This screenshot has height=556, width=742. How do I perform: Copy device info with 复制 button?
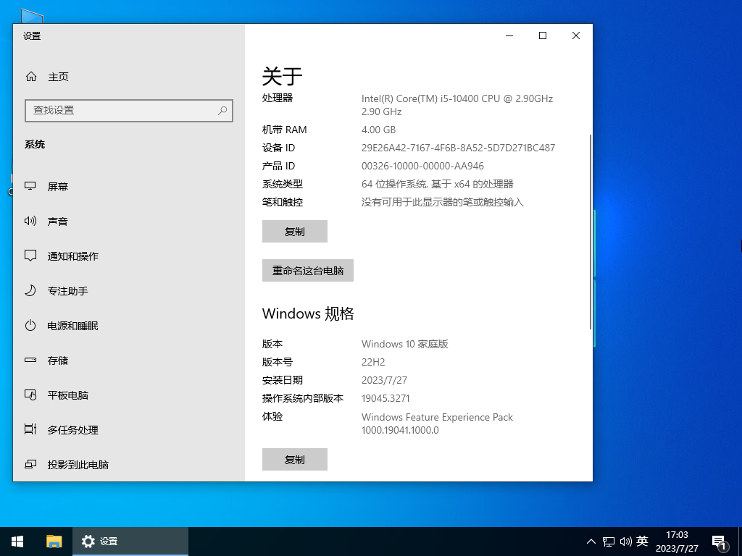click(x=294, y=231)
